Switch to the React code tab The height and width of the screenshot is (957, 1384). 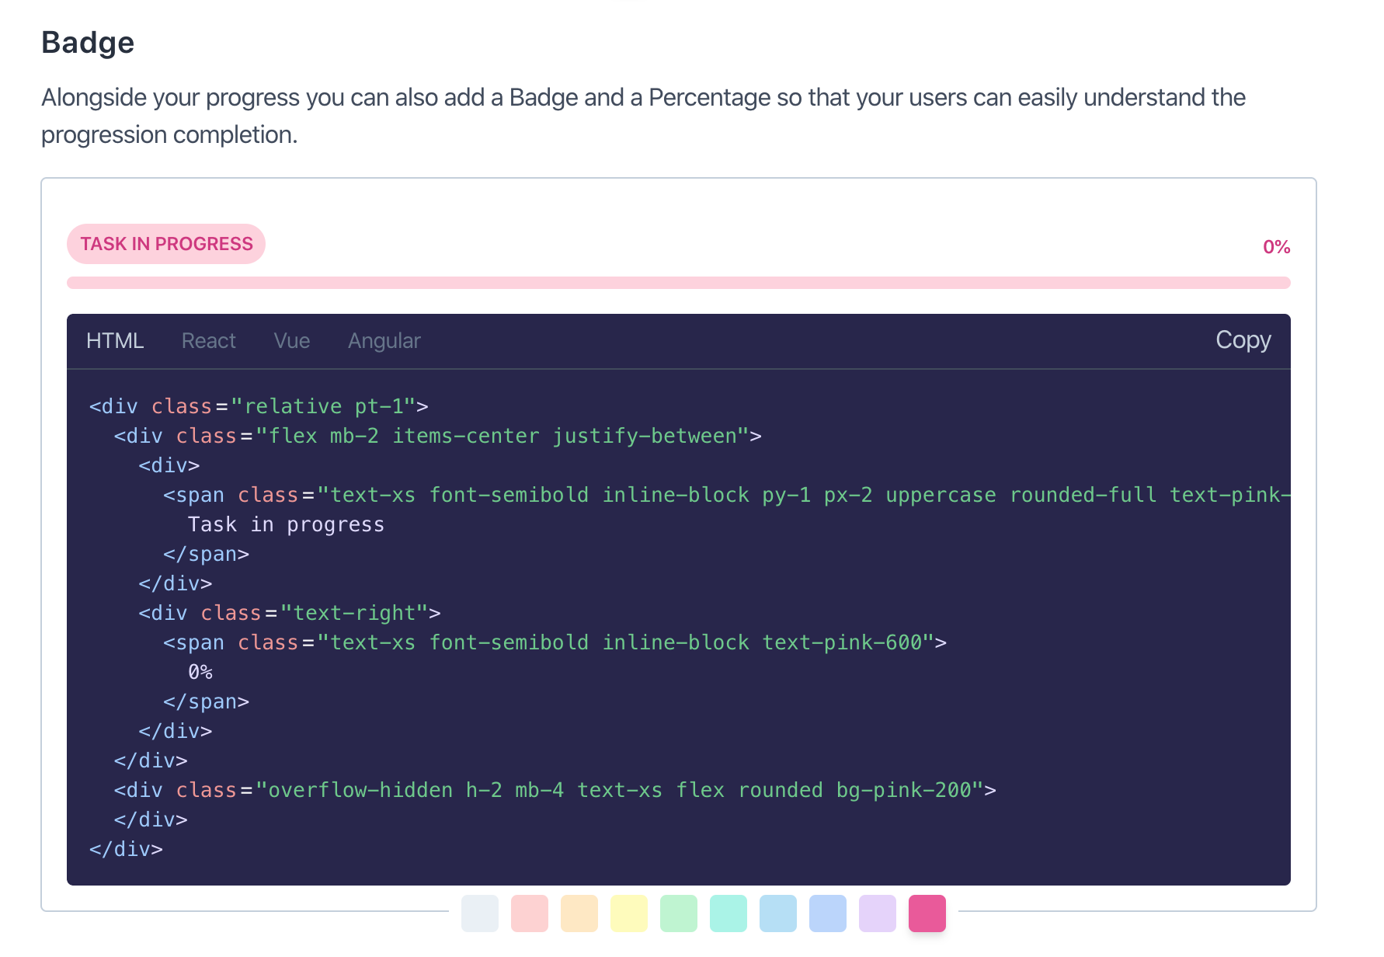pyautogui.click(x=208, y=341)
